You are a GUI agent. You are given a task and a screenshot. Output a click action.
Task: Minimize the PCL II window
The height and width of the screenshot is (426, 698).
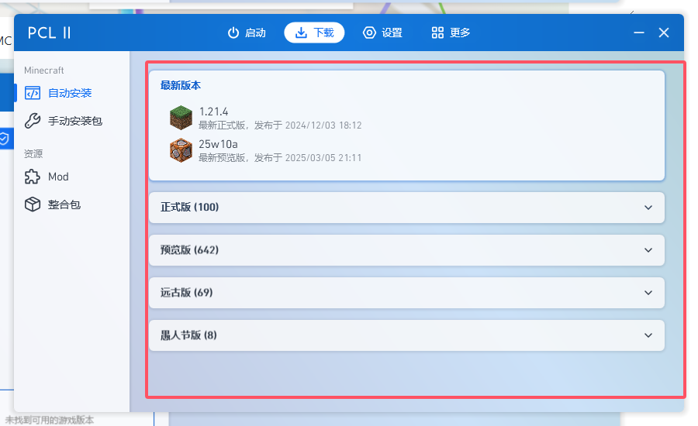tap(639, 33)
